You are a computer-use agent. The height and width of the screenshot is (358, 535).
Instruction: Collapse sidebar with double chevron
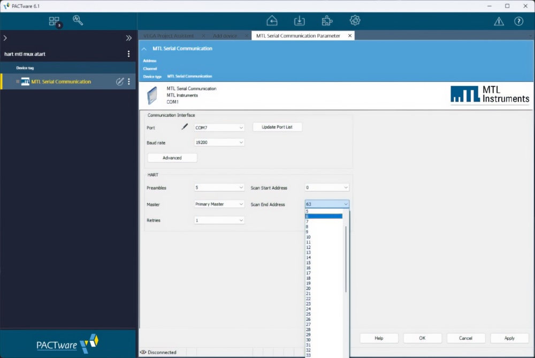point(128,38)
